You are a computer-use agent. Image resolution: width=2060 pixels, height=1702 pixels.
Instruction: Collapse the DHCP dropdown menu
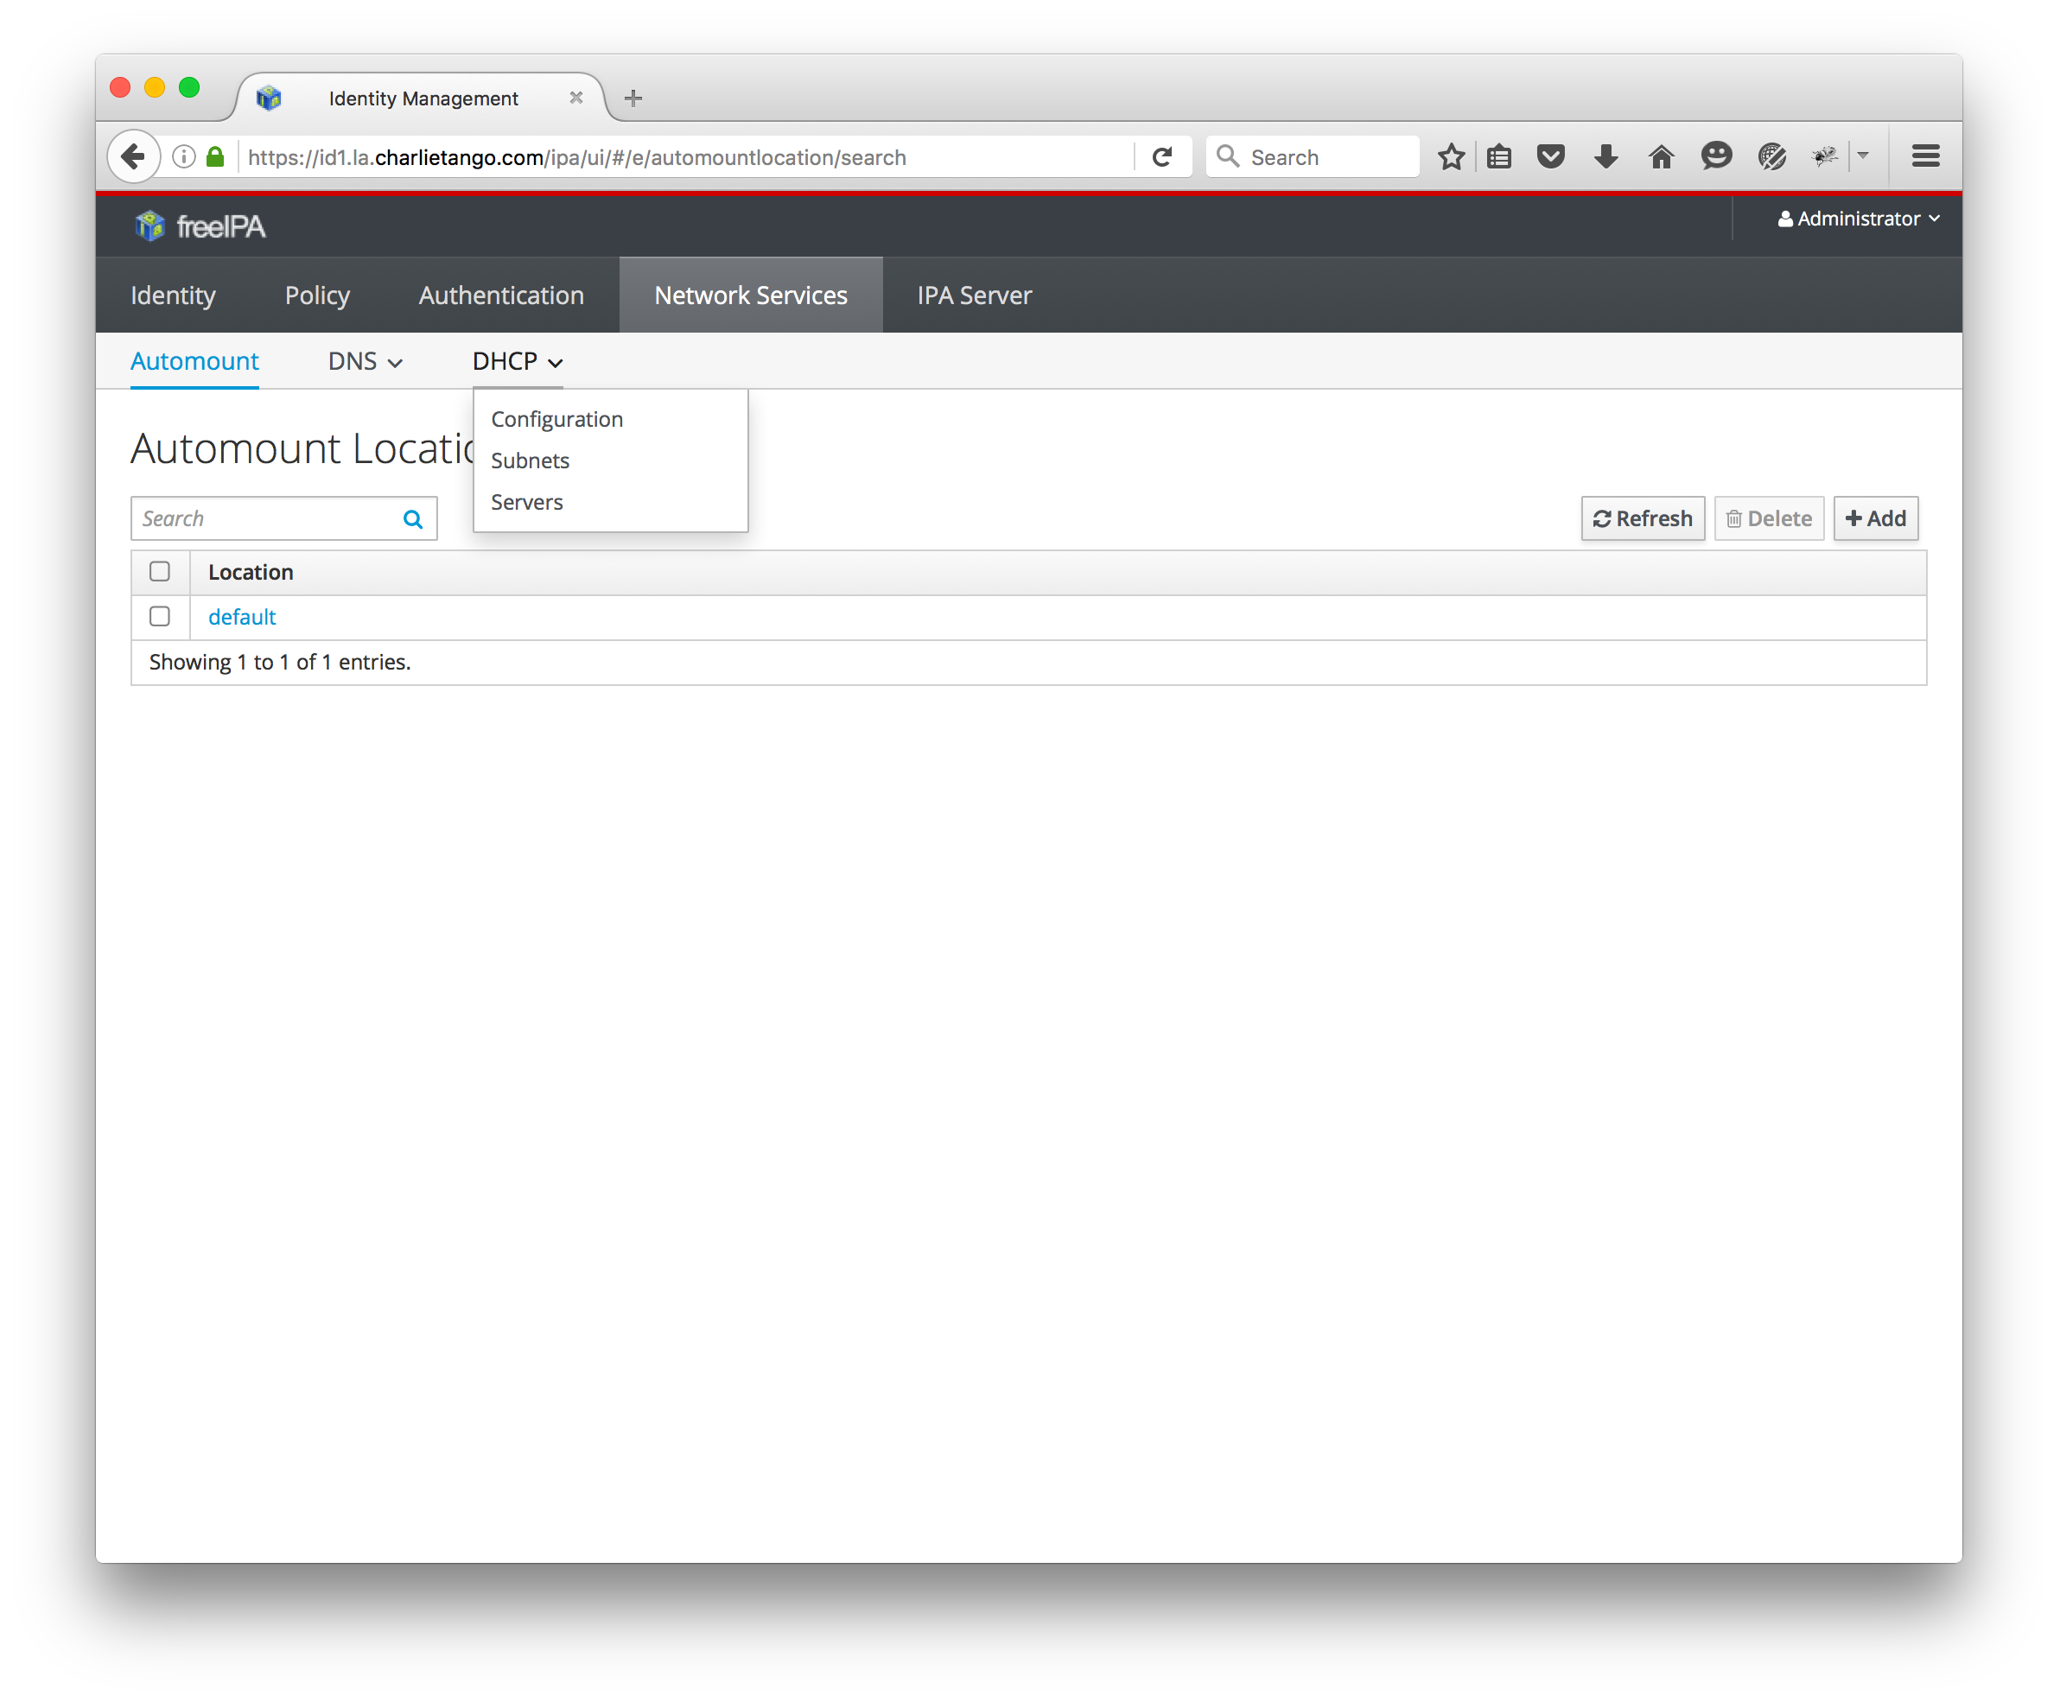tap(517, 362)
